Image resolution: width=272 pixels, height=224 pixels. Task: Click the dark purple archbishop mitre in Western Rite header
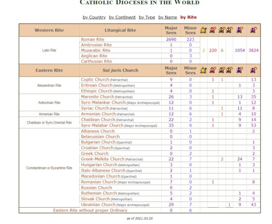[240, 30]
